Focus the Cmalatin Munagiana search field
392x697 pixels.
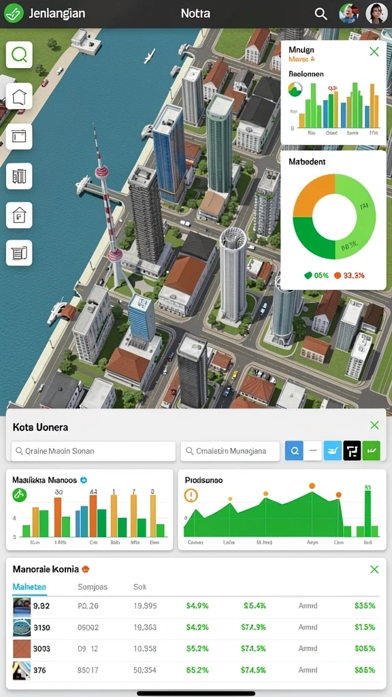pyautogui.click(x=230, y=451)
